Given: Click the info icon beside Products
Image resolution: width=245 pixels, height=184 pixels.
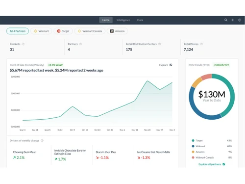Looking at the screenshot, I should point(23,44).
